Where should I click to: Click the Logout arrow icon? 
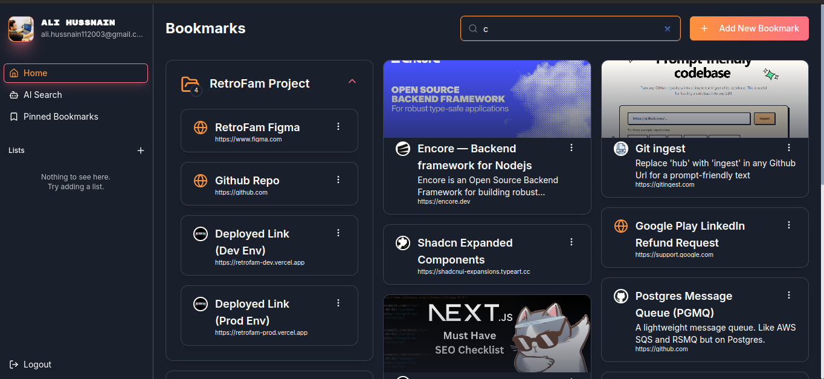pyautogui.click(x=14, y=364)
